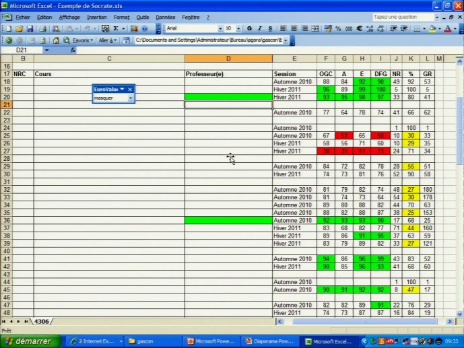Open the Edition menu
The width and height of the screenshot is (464, 348).
tap(44, 18)
